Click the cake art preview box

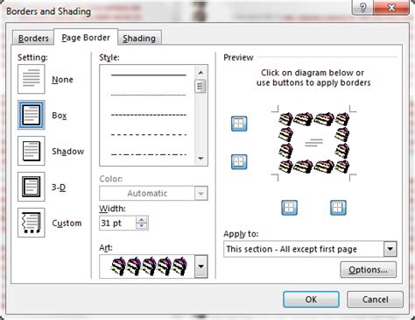[147, 267]
